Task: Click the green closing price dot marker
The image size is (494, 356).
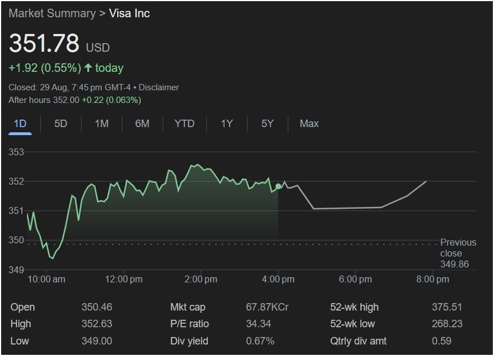Action: (x=279, y=186)
